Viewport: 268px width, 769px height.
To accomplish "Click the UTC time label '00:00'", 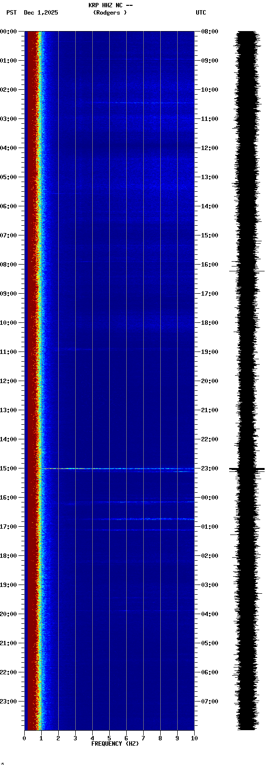I will [210, 498].
